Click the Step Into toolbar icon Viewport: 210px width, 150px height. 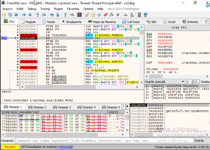tap(38, 15)
